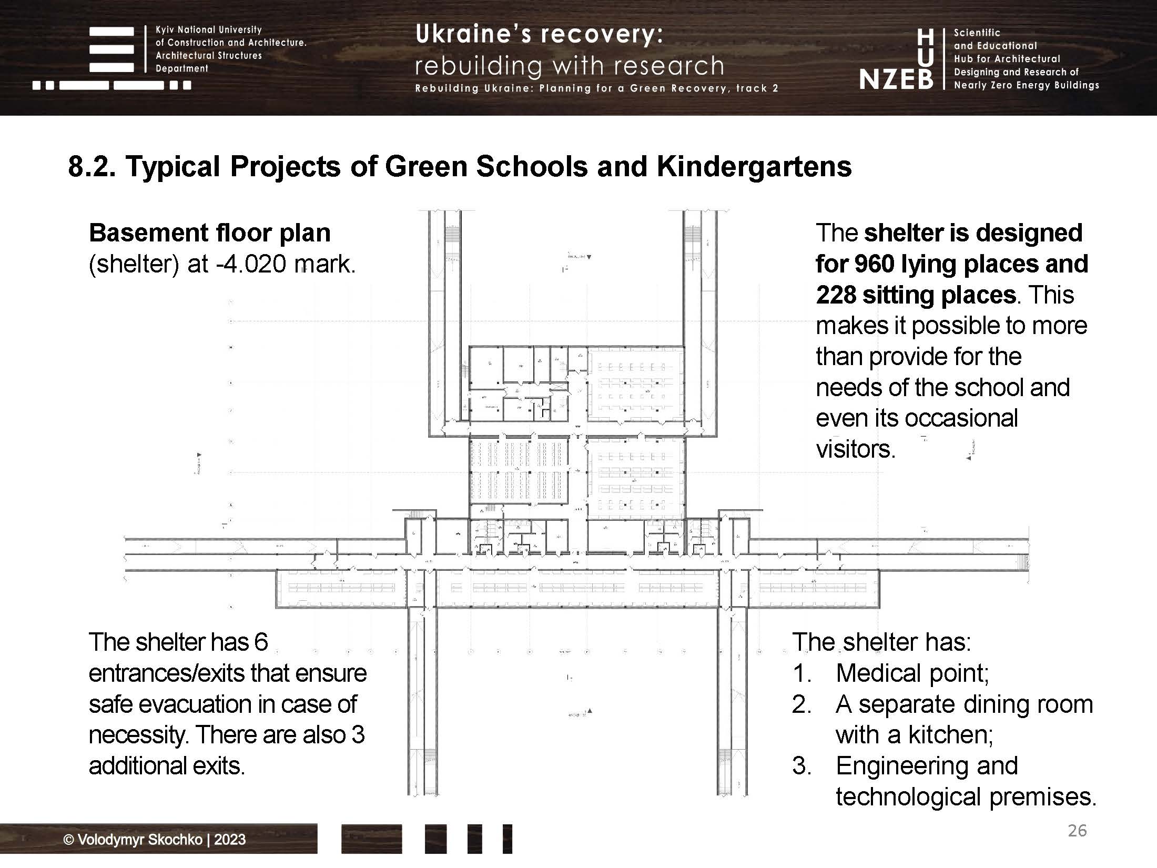Click "safe evacuation in case of" line
Image resolution: width=1157 pixels, height=868 pixels.
(x=223, y=704)
